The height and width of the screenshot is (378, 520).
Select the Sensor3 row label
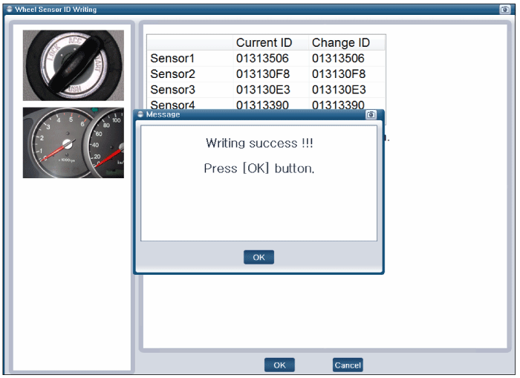tap(172, 89)
